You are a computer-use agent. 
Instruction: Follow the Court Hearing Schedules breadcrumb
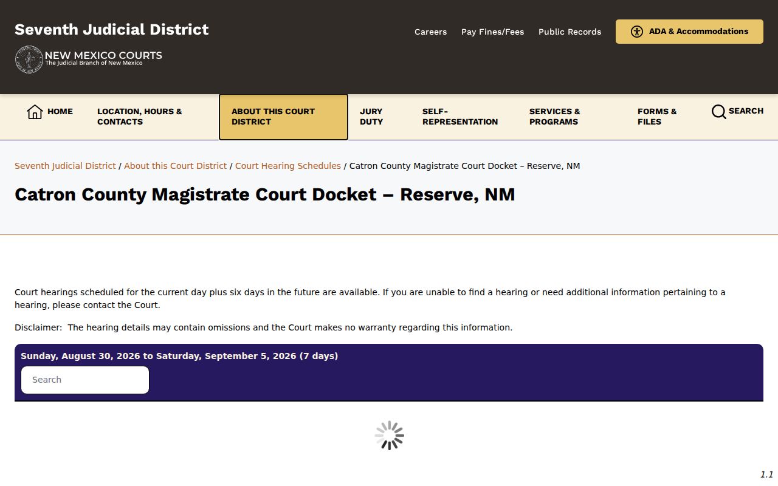coord(288,166)
